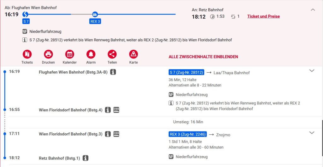Expand the REX 3 train section details
Image resolution: width=323 pixels, height=167 pixels.
[x=312, y=133]
